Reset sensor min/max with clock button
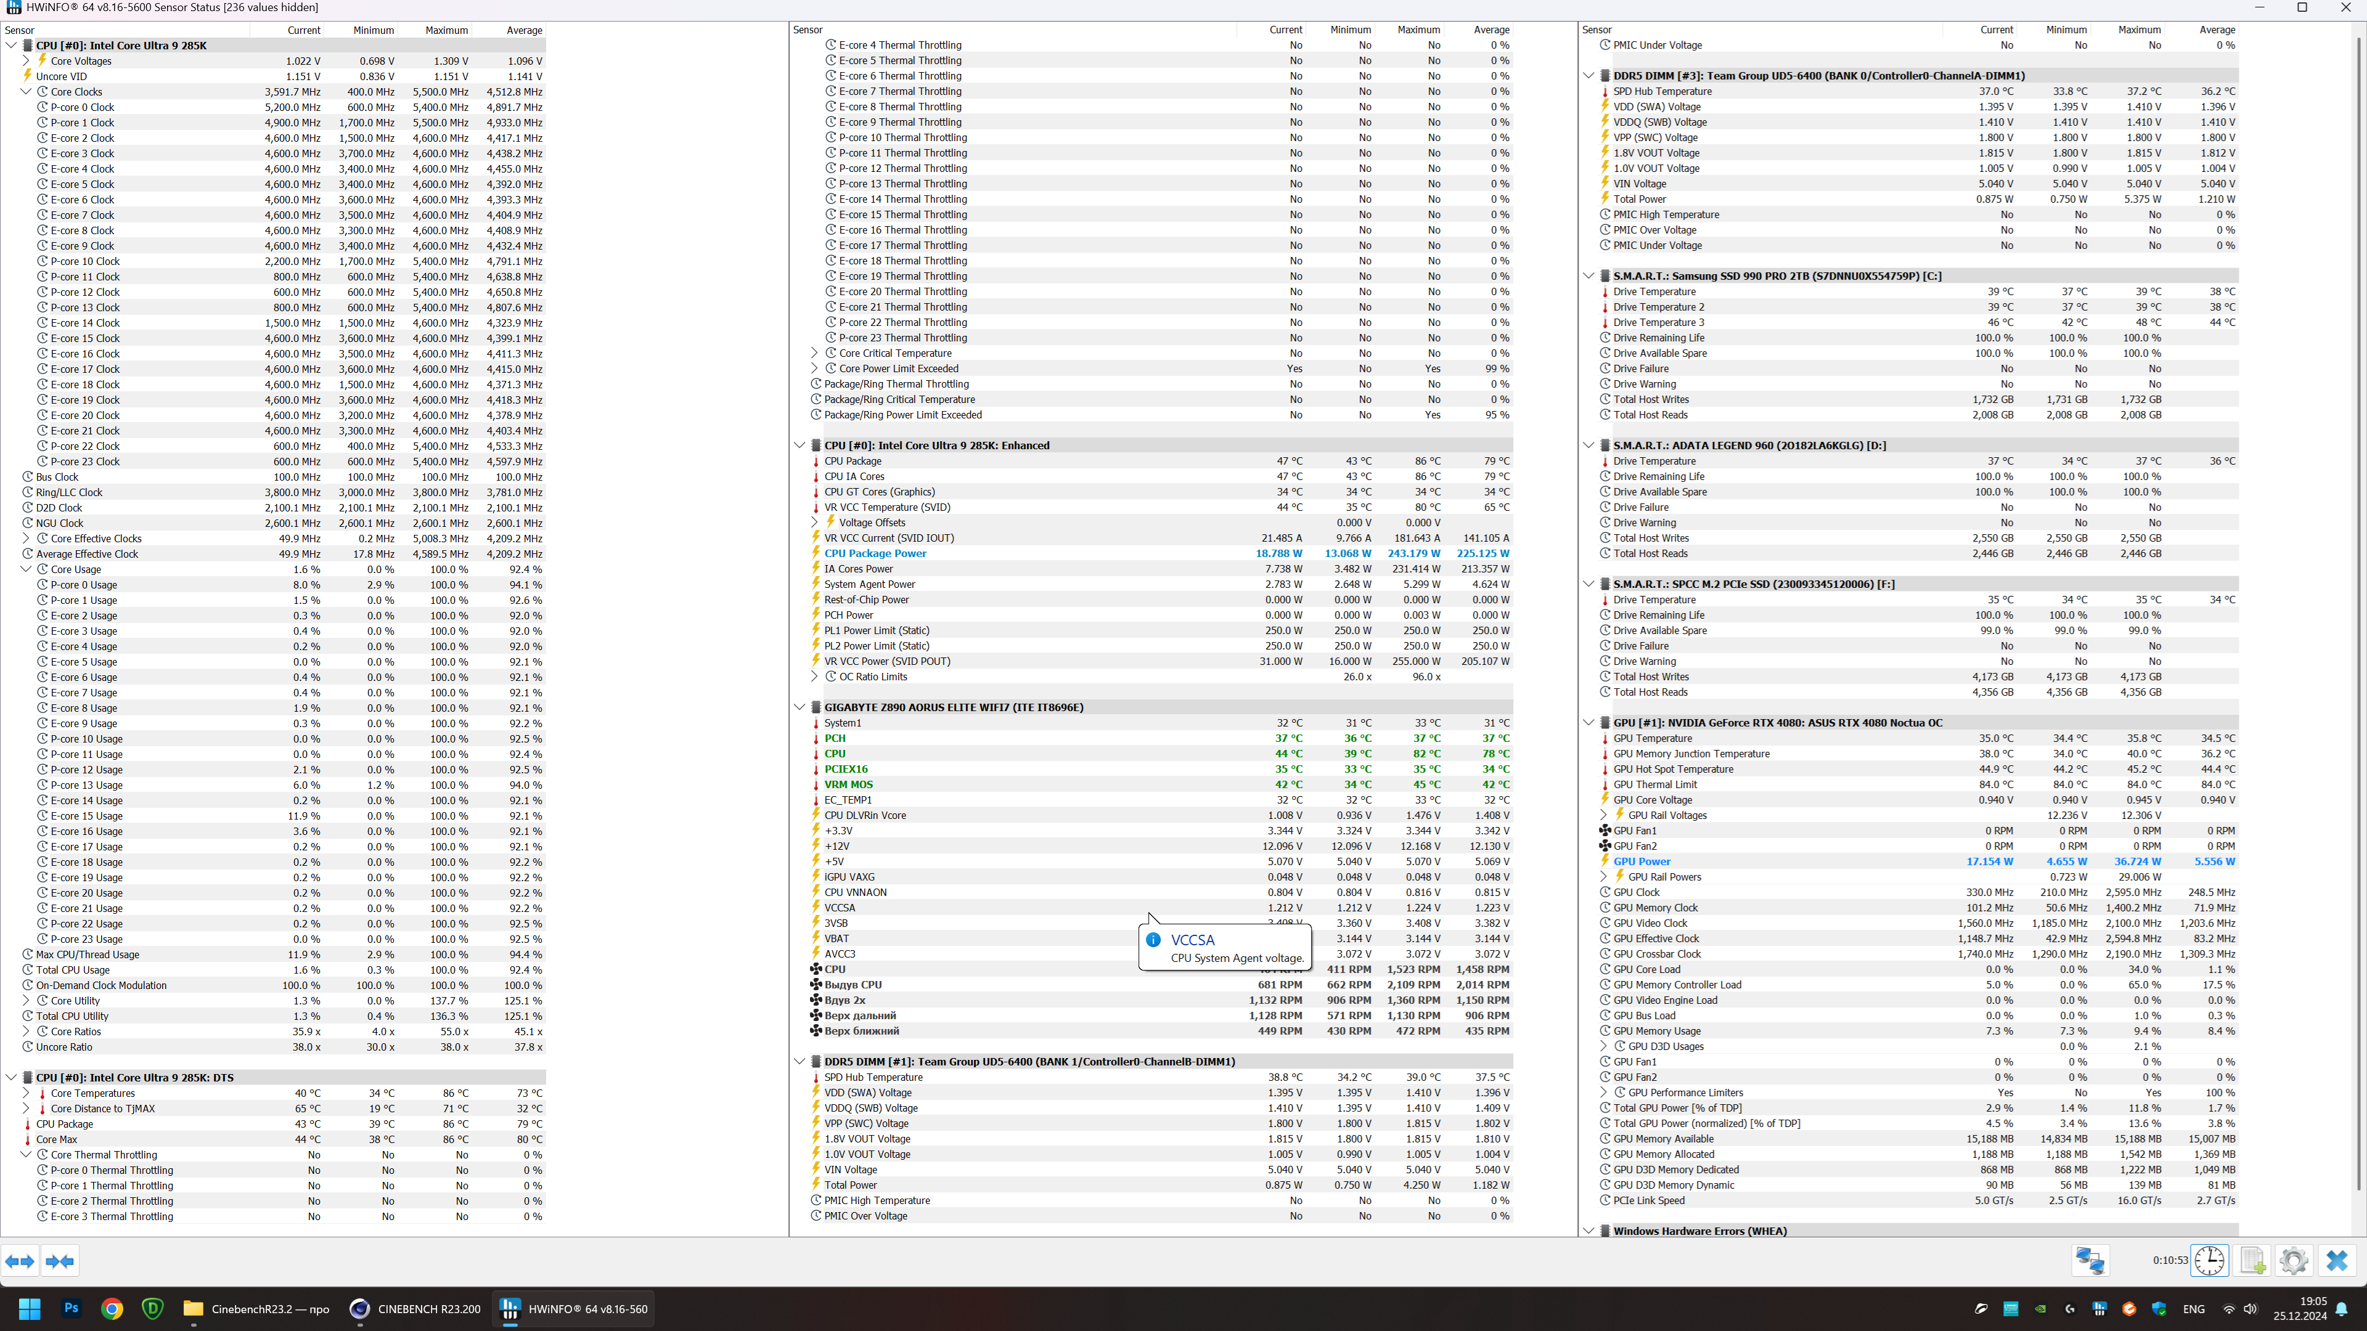2367x1331 pixels. 2210,1260
